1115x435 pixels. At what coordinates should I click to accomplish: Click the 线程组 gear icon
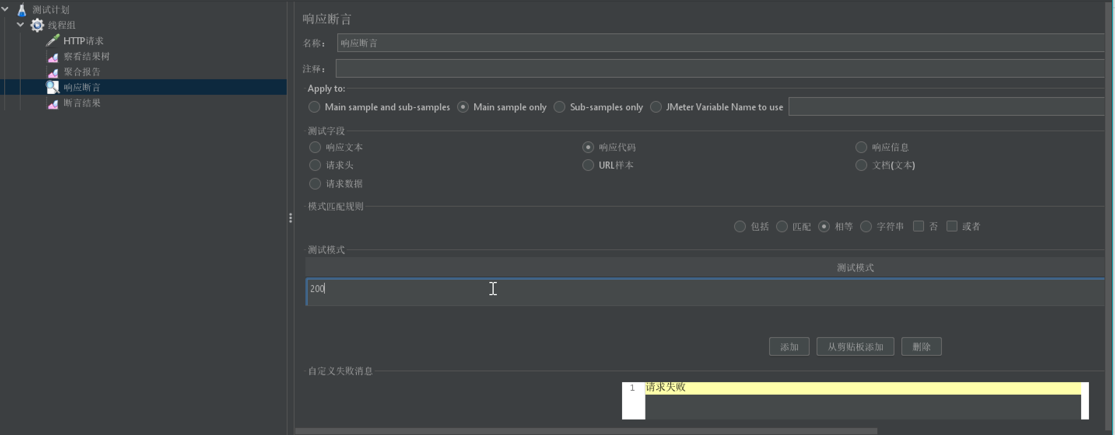click(37, 25)
